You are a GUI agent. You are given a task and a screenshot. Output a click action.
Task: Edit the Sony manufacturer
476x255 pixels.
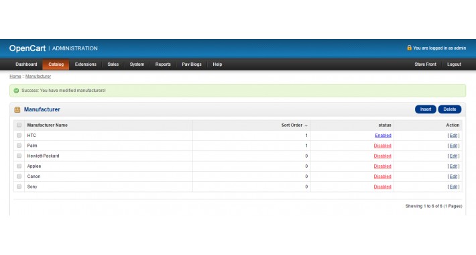tap(453, 187)
